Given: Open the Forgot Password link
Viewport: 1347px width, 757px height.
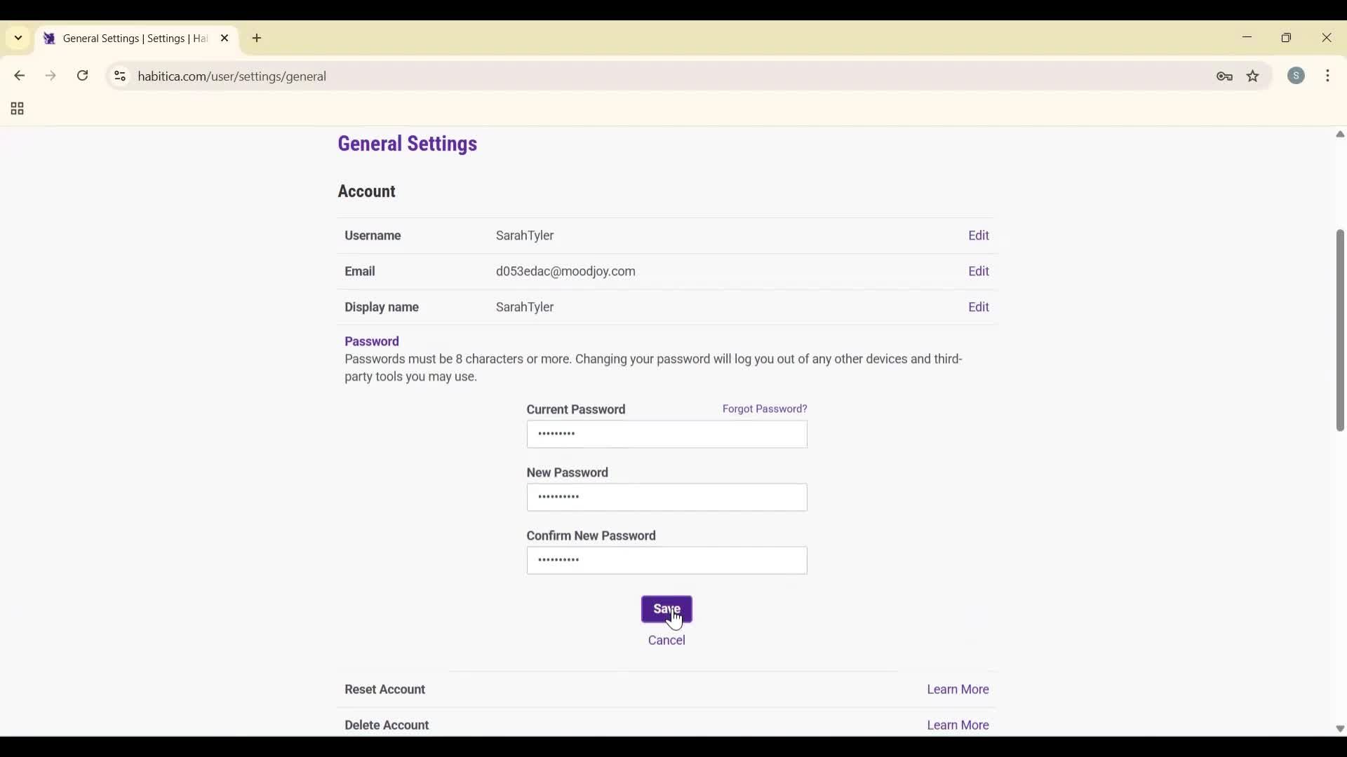Looking at the screenshot, I should coord(764,409).
